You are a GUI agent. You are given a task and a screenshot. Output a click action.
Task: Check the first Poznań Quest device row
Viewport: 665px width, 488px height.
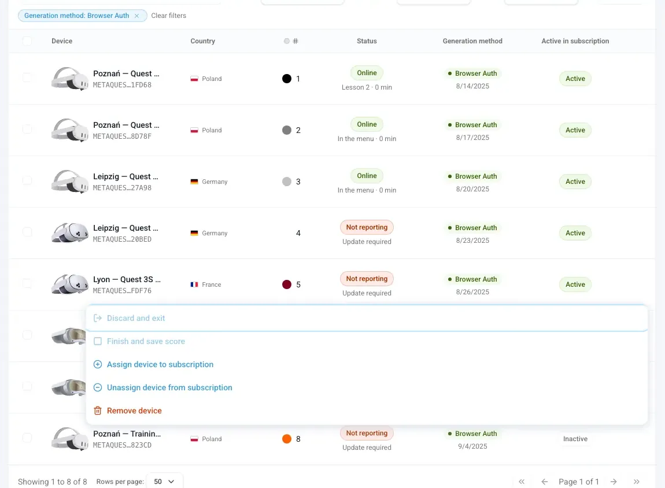[x=27, y=77]
